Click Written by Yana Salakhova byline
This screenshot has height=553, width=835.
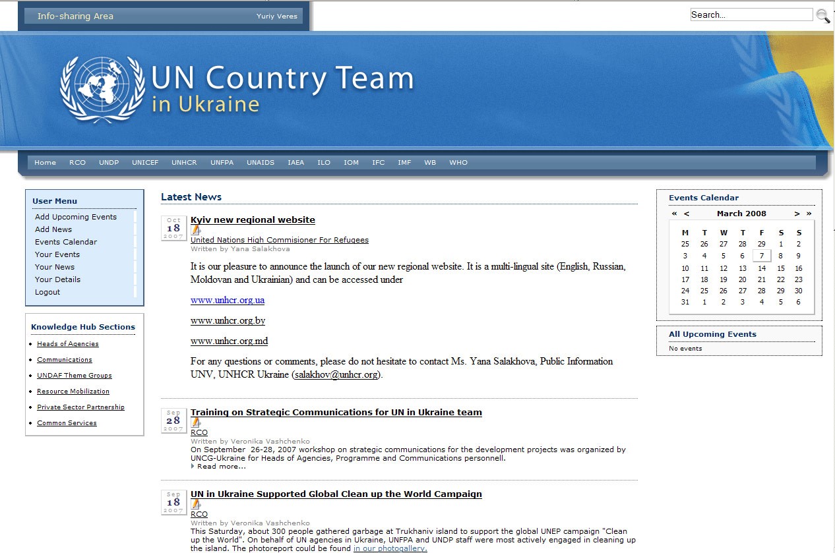(240, 249)
